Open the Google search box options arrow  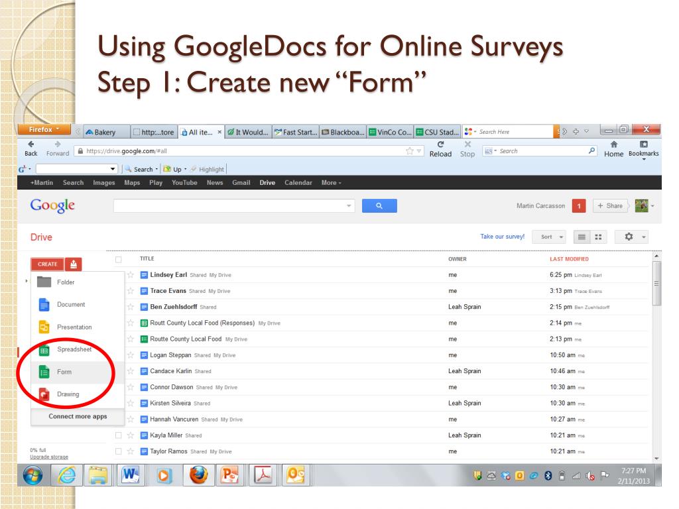349,206
